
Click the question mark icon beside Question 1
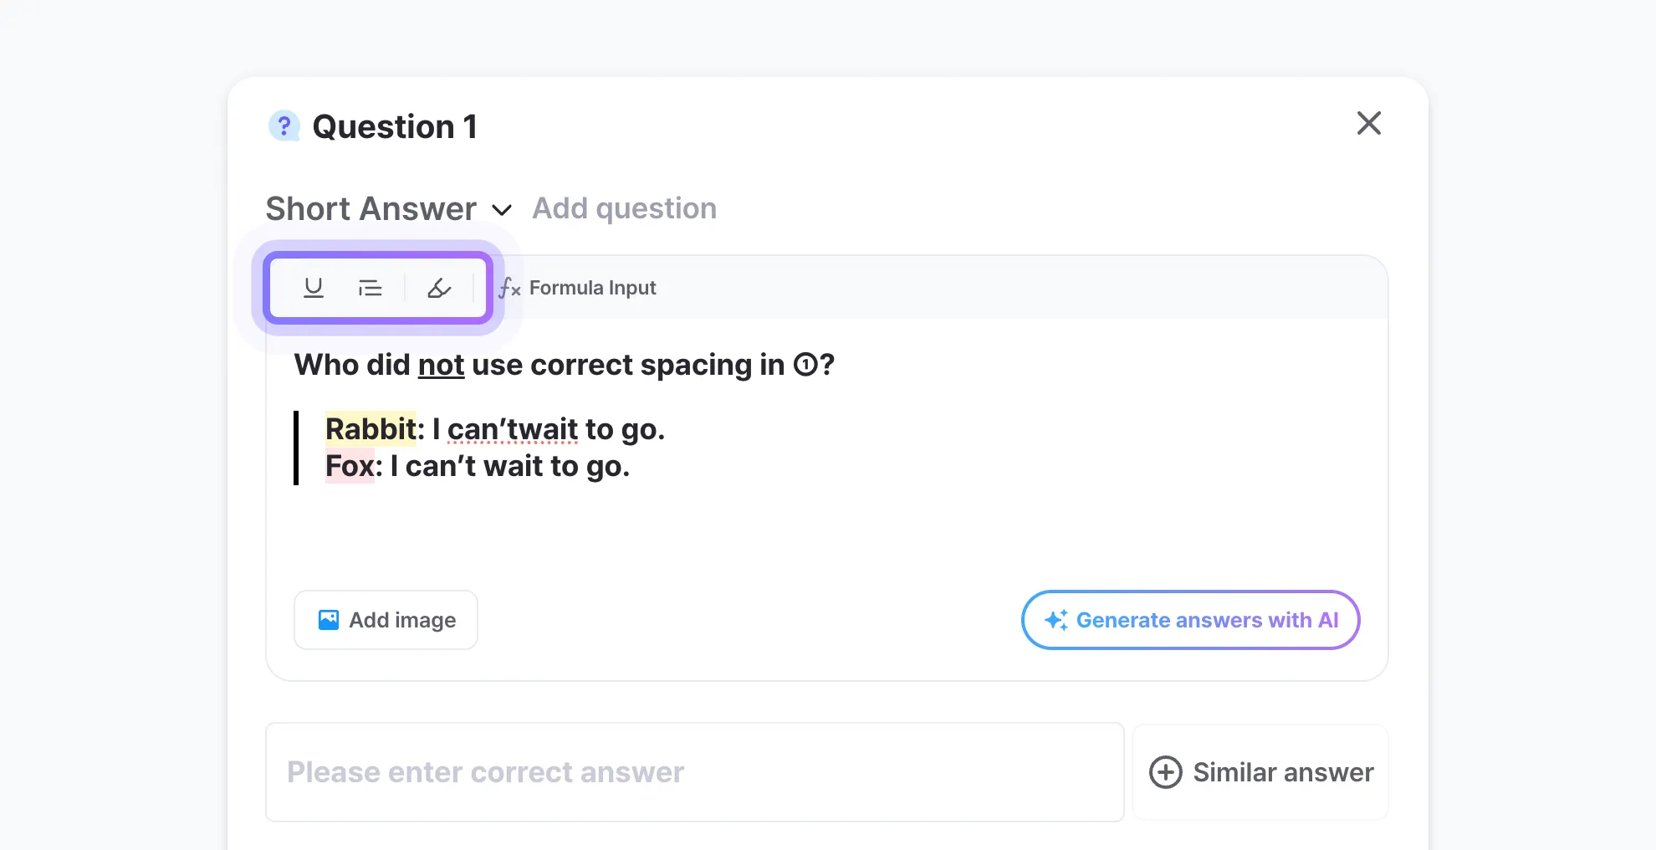tap(284, 126)
